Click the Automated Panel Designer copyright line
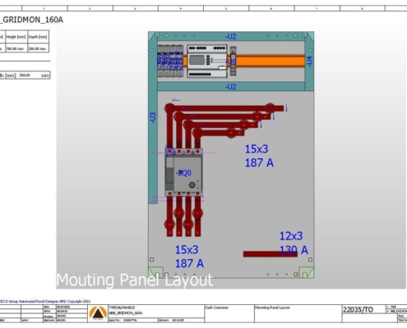Image resolution: width=407 pixels, height=328 pixels. (x=45, y=301)
